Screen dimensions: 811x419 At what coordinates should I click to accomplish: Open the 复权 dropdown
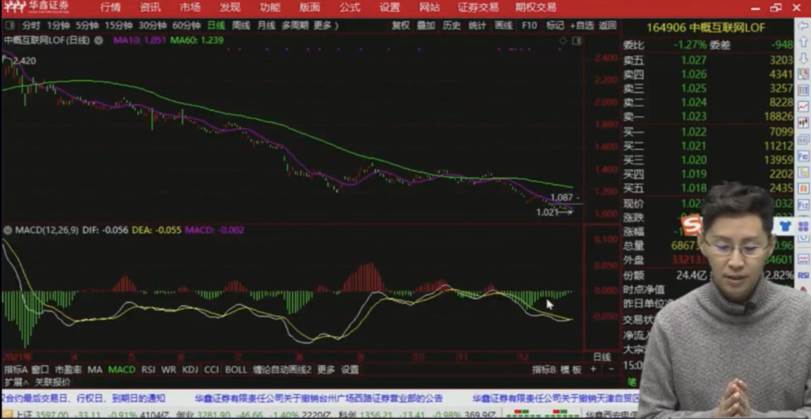point(400,25)
